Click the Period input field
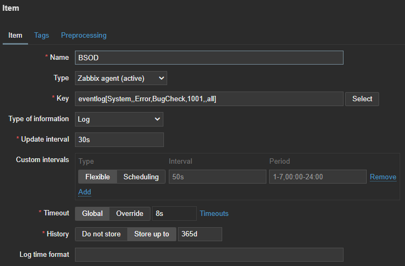Screen dimensions: 405x266 [317, 177]
